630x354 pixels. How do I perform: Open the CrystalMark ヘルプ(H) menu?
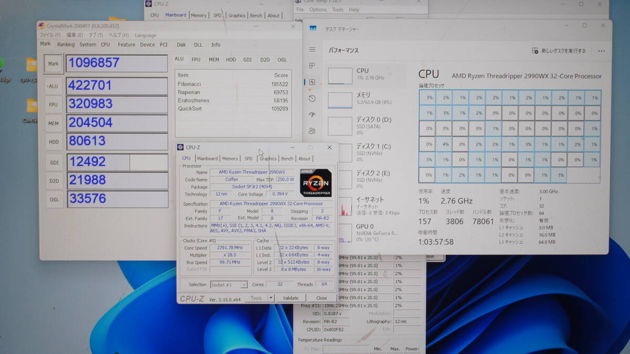(x=119, y=35)
